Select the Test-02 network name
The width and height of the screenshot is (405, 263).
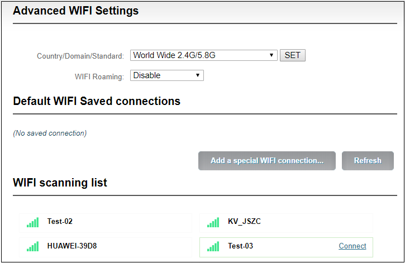(60, 222)
